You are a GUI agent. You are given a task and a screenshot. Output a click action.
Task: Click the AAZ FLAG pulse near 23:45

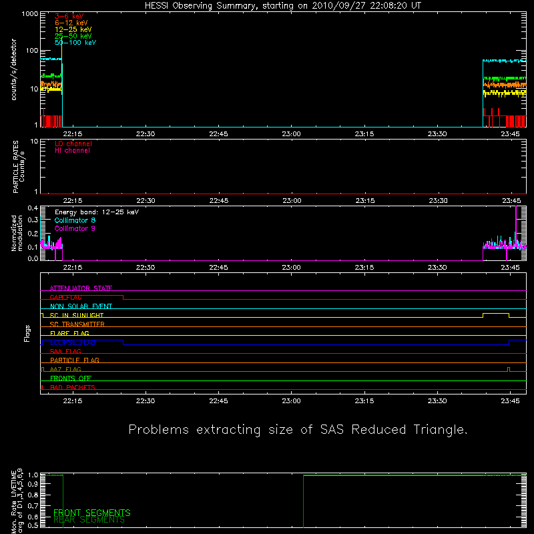click(509, 369)
